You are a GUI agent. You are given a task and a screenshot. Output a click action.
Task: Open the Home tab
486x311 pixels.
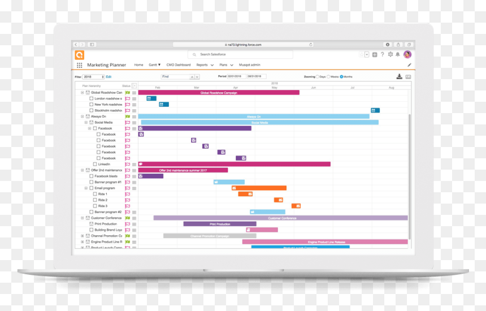(x=138, y=65)
